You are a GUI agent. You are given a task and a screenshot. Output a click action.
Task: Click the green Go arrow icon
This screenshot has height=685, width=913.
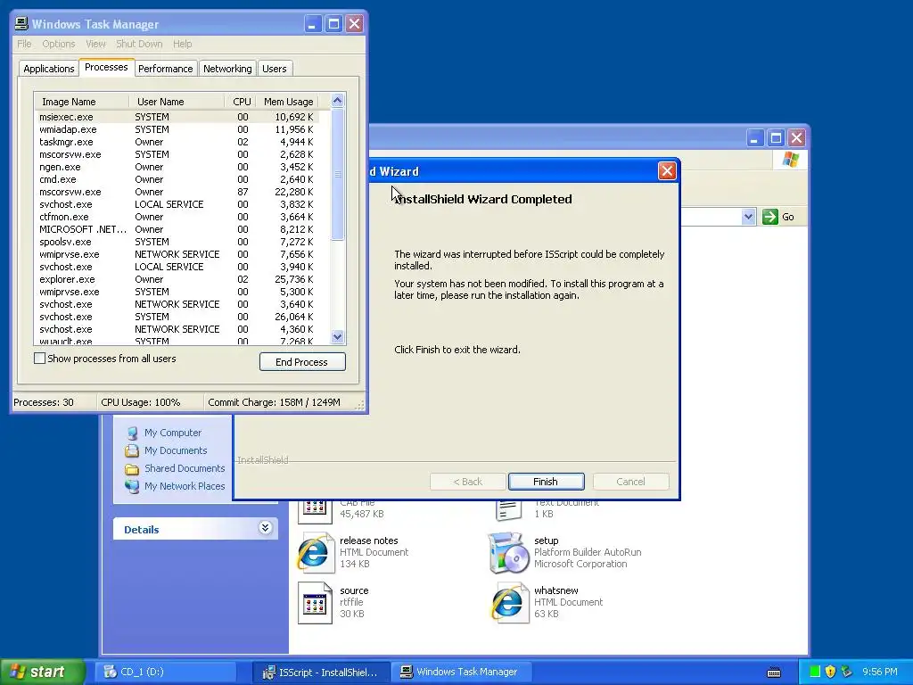[769, 217]
